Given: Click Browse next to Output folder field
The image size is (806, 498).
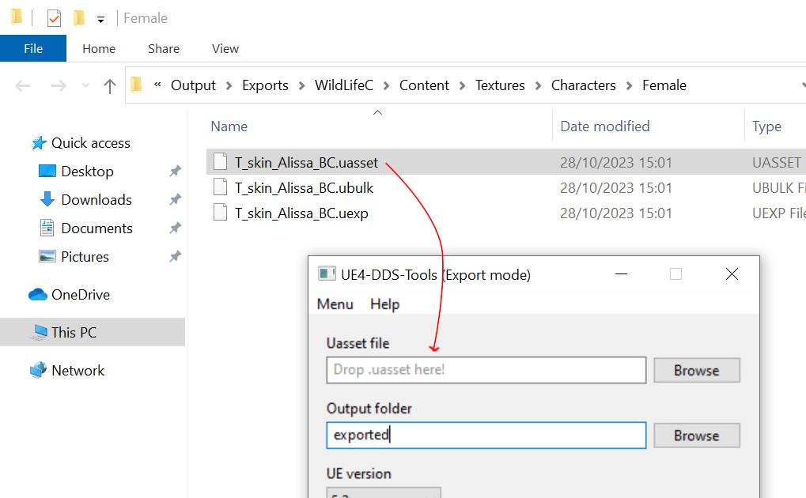Looking at the screenshot, I should 696,436.
